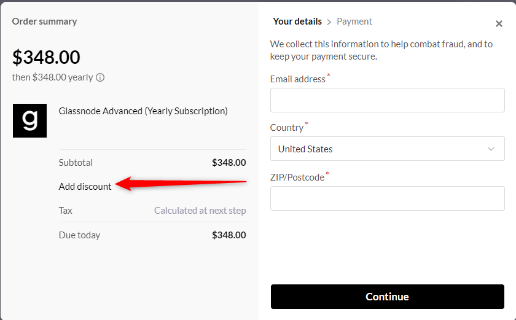Click the ZIP/Postcode label

pos(297,178)
